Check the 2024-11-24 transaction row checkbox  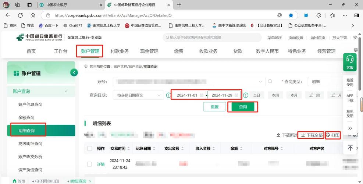(89, 164)
